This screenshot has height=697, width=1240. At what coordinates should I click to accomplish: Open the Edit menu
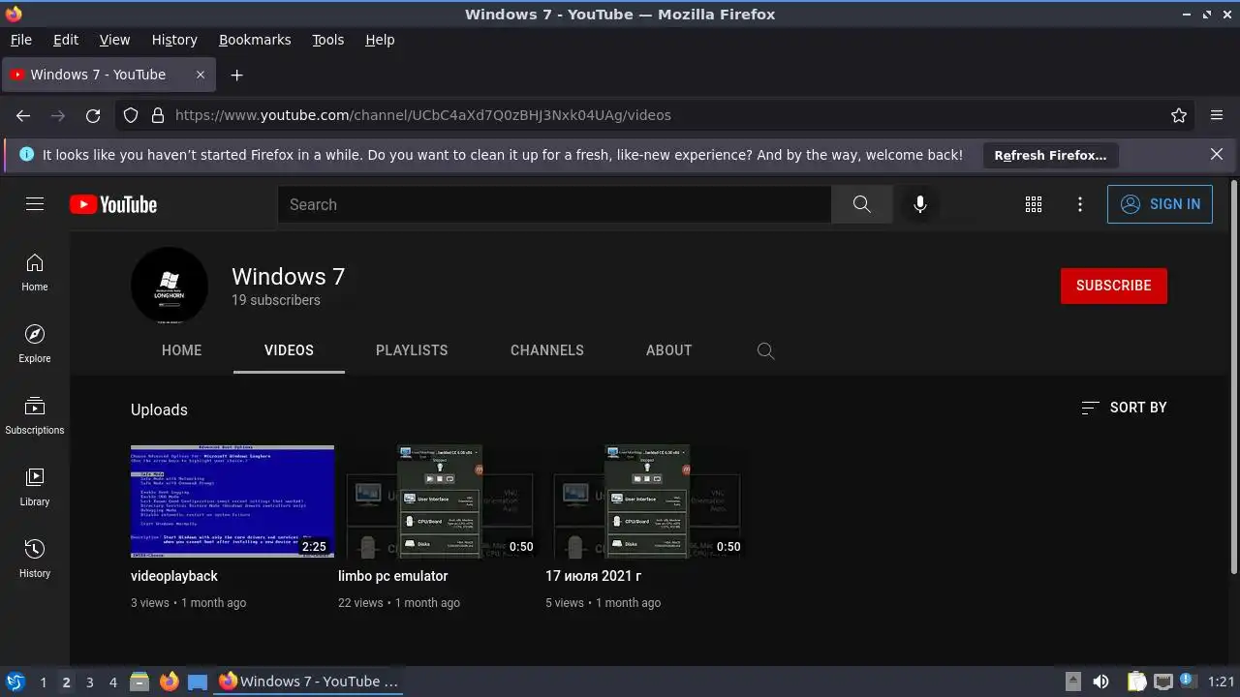[x=66, y=40]
